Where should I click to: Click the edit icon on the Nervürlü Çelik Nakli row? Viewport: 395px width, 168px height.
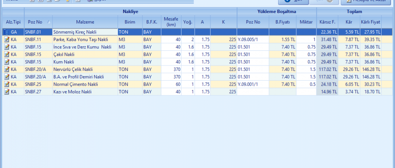pos(6,70)
